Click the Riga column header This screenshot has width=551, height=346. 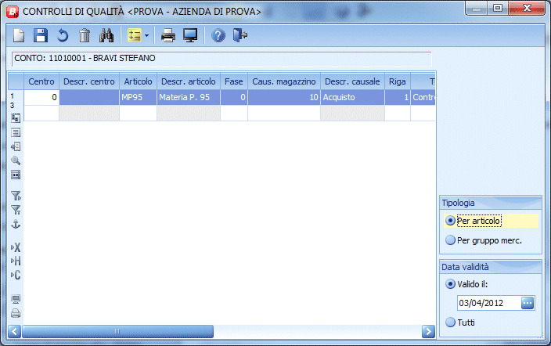(x=398, y=81)
